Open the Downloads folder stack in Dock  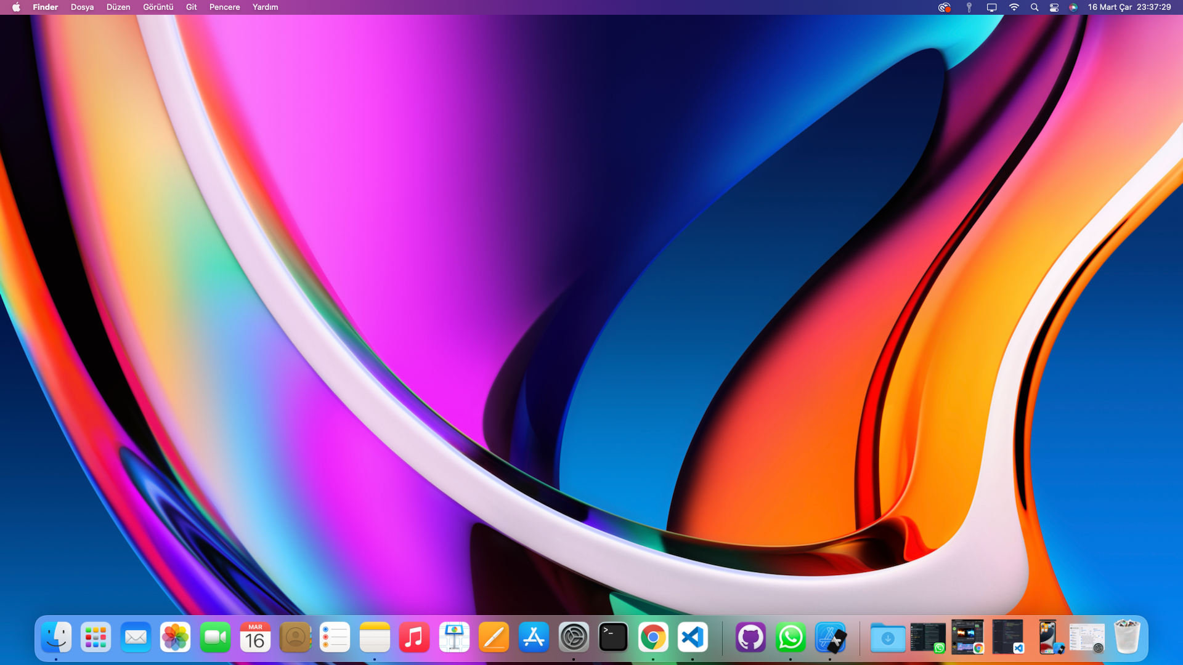888,637
